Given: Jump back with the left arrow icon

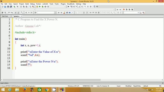Looking at the screenshot, I should [x=117, y=9].
